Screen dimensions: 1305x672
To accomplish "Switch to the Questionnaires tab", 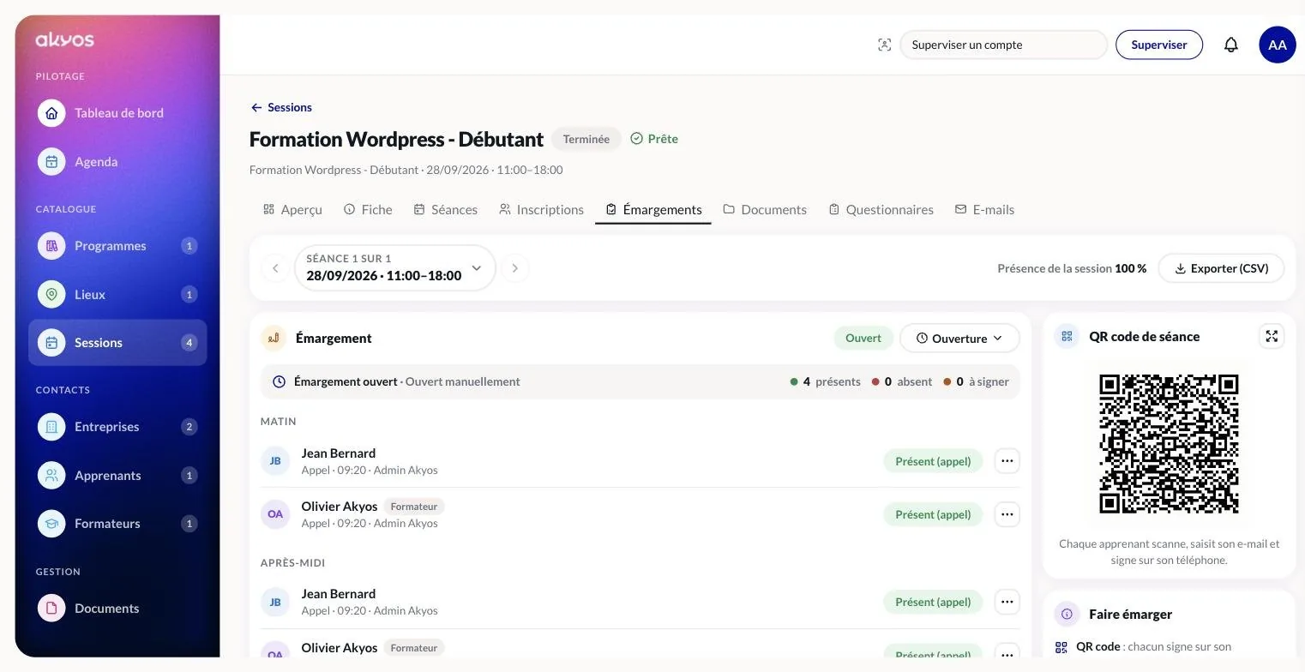I will 881,210.
